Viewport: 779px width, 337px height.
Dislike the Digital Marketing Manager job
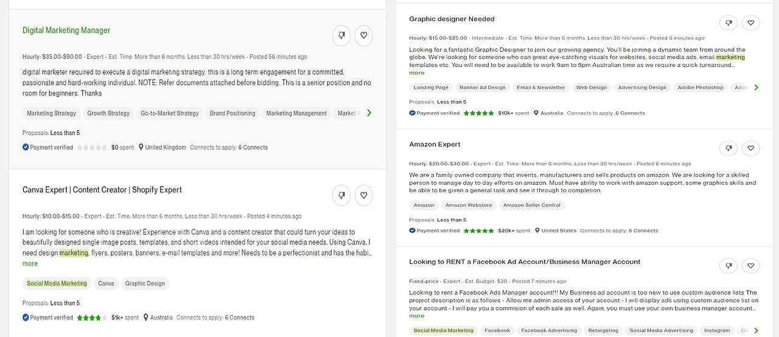[341, 36]
